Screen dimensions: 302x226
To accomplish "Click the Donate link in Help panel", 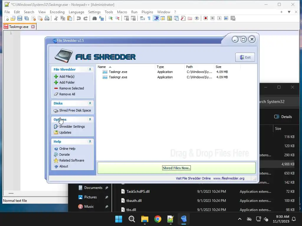I will (x=62, y=154).
